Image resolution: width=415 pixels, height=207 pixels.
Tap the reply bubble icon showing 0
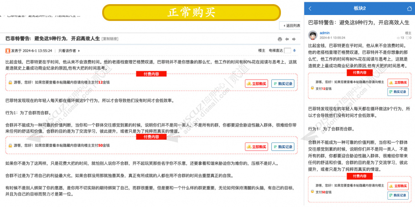[407, 38]
